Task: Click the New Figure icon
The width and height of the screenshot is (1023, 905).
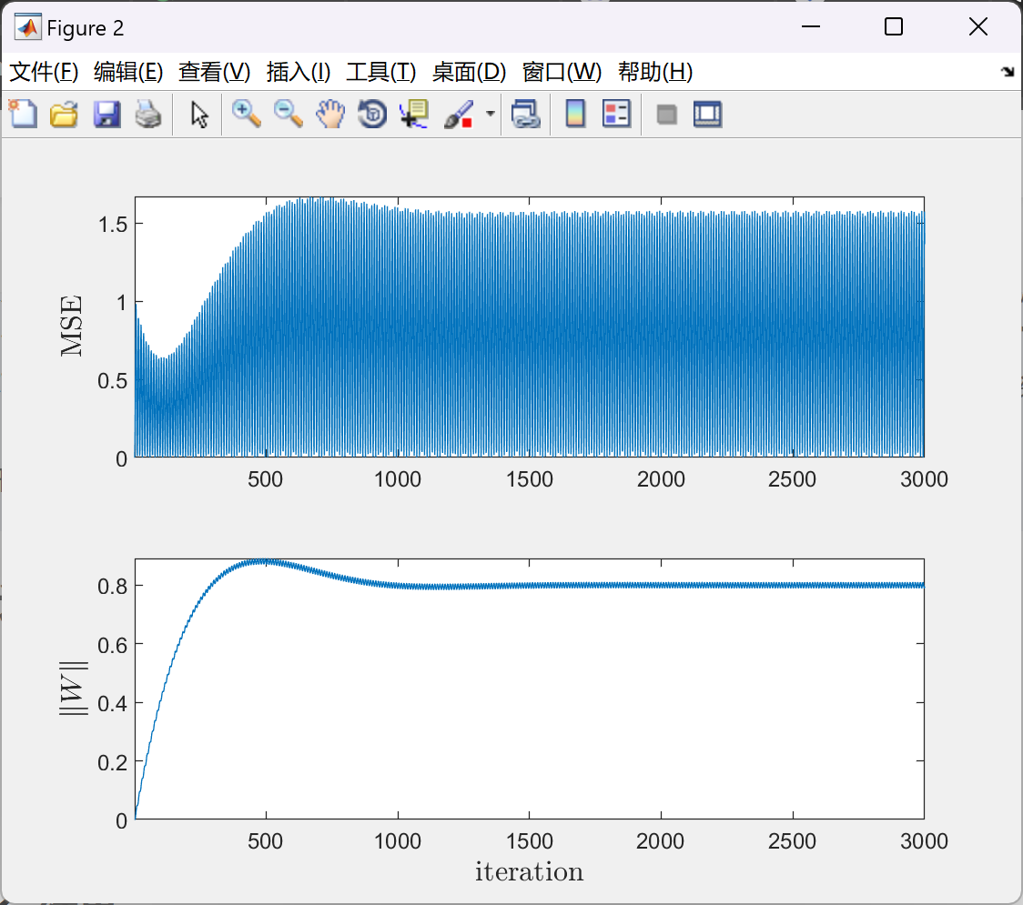Action: (23, 114)
